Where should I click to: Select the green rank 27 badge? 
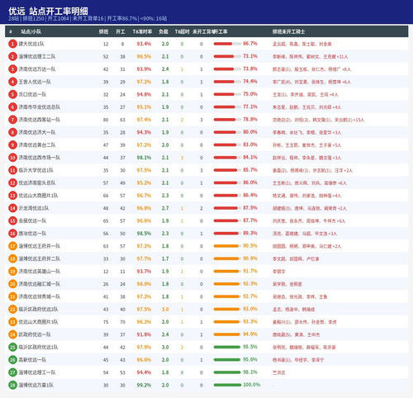pyautogui.click(x=12, y=372)
